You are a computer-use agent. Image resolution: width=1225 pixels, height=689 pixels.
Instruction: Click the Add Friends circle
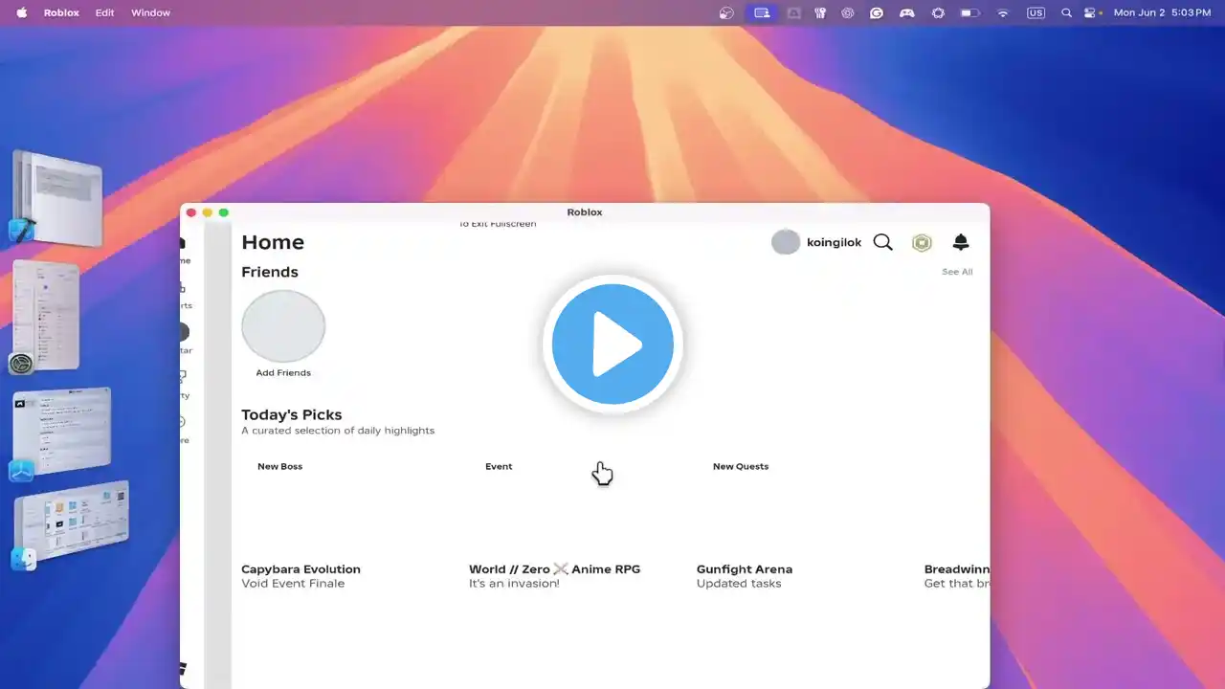coord(283,326)
